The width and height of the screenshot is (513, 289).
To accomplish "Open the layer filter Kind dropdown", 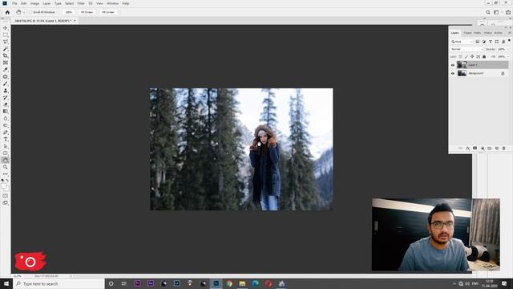I will coord(462,42).
